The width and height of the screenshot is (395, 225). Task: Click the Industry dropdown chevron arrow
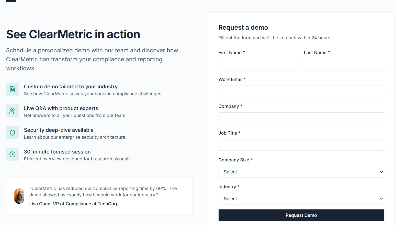[381, 199]
